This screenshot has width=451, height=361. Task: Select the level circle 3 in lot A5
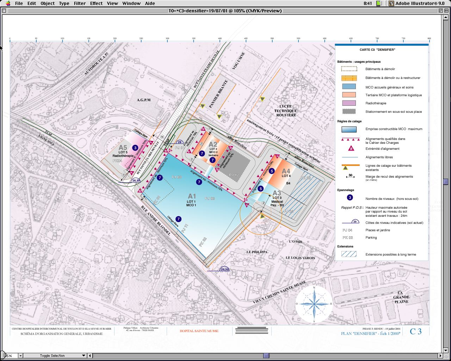point(135,148)
